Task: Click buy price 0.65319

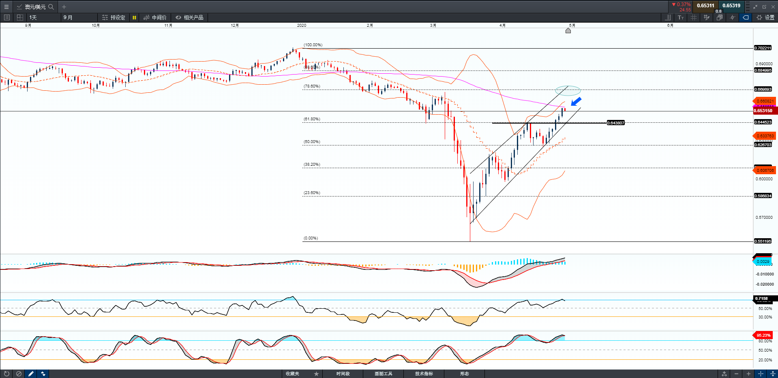Action: (731, 6)
